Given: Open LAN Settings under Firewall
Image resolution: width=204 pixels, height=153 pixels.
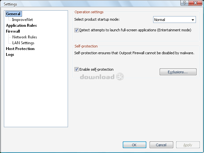Looking at the screenshot, I should [23, 43].
